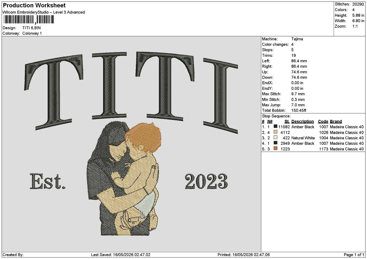Click the 'N#' column header
This screenshot has width=367, height=259.
point(270,122)
